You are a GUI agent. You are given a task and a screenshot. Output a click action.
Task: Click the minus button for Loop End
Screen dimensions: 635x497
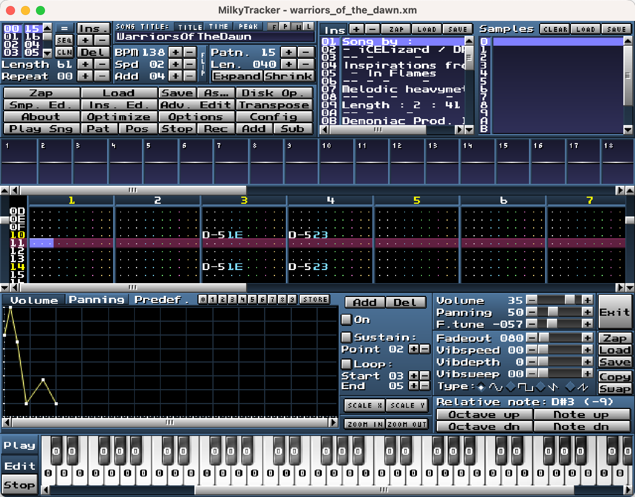(x=425, y=386)
